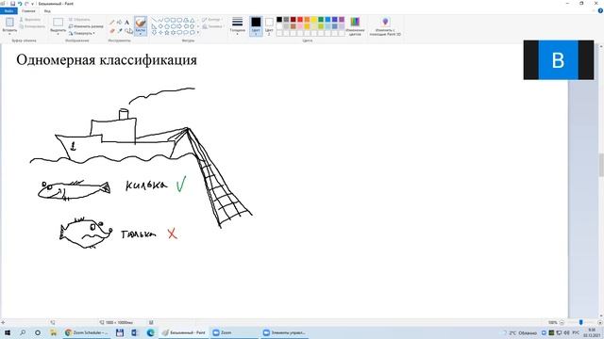604x339 pixels.
Task: Open Microsoft Edge from the taskbar
Action: click(x=151, y=332)
